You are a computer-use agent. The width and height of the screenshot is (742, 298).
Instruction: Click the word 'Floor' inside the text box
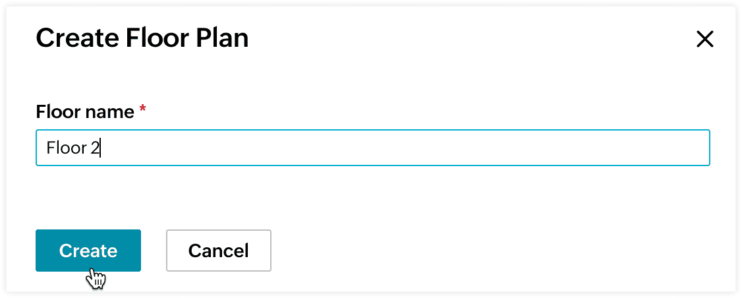pos(66,148)
